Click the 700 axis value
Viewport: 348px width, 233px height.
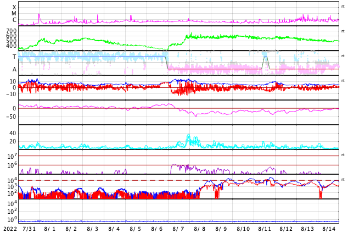point(12,31)
